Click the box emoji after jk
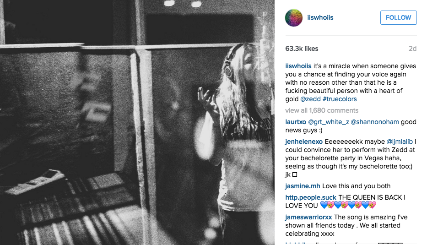This screenshot has height=245, width=427. coord(295,174)
